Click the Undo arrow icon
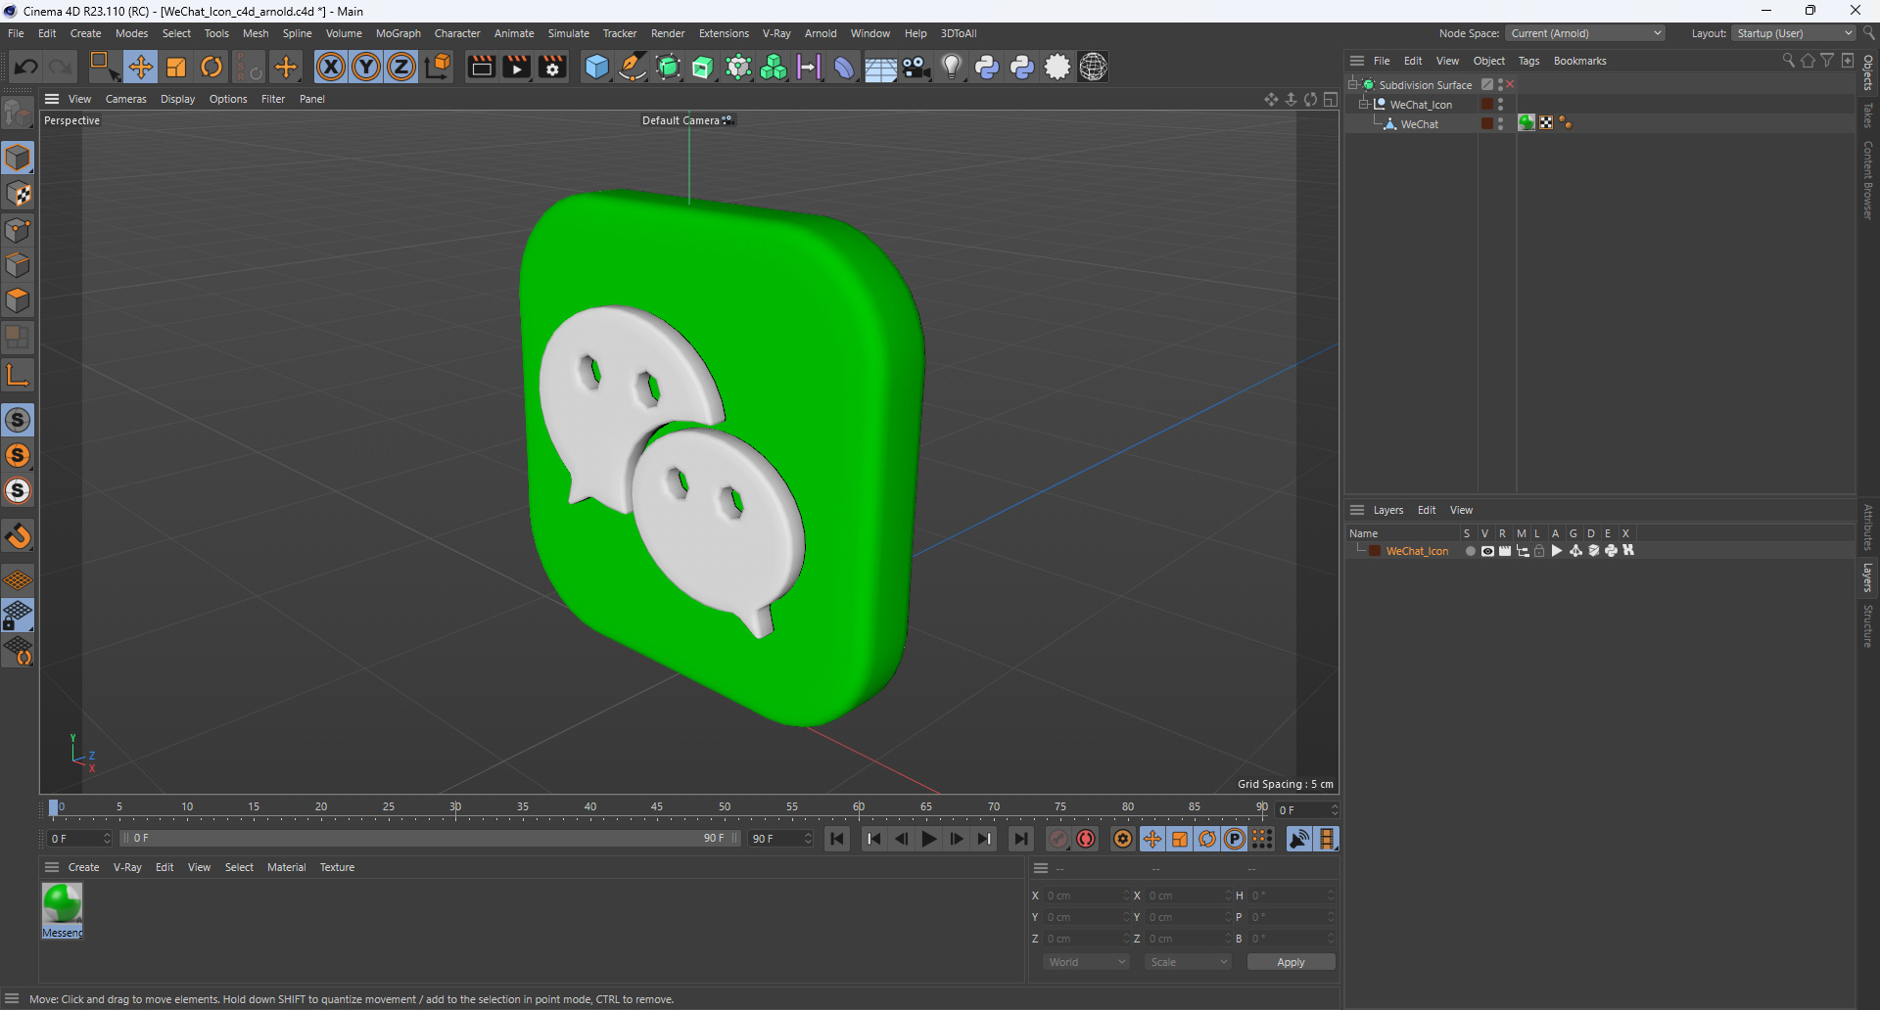The image size is (1880, 1010). tap(26, 67)
